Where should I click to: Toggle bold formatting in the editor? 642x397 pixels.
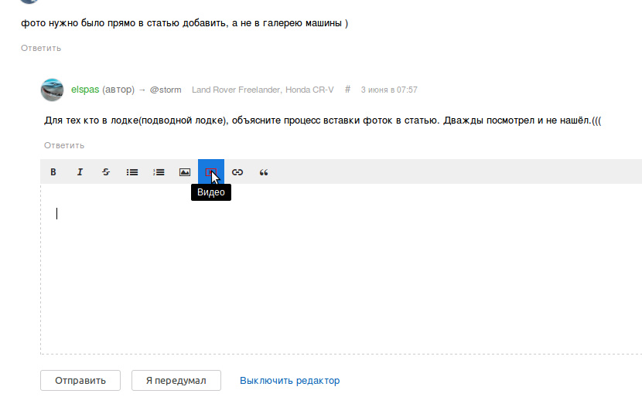[x=53, y=172]
